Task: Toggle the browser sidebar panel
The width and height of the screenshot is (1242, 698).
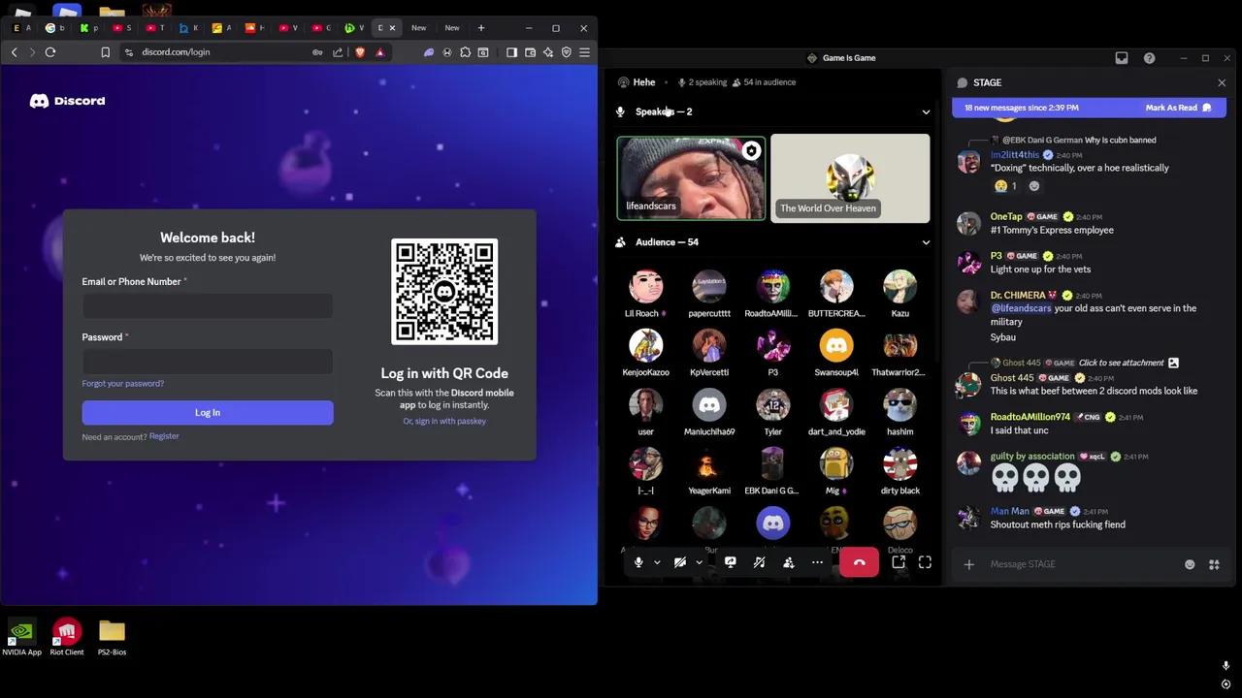Action: point(512,52)
